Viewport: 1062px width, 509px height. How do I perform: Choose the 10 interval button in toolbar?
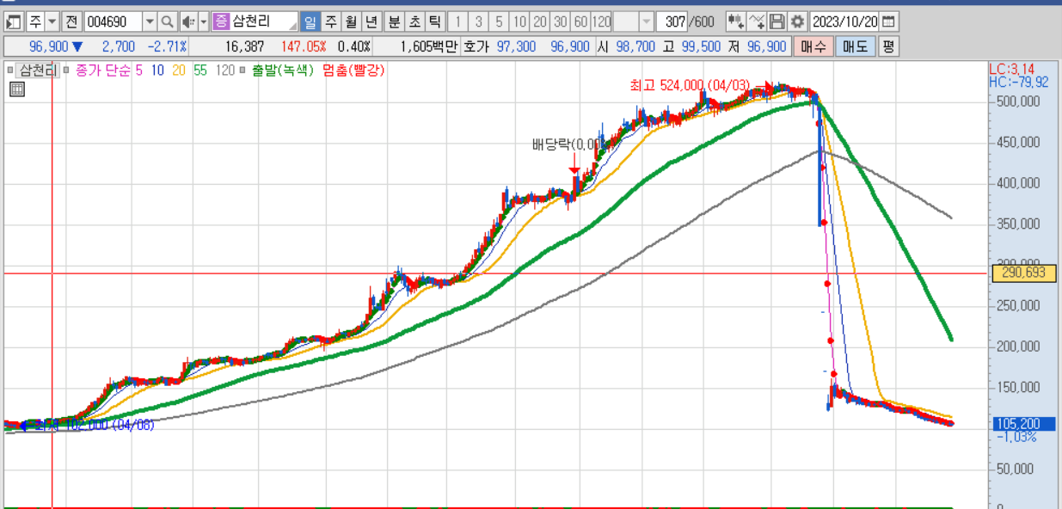click(x=519, y=21)
